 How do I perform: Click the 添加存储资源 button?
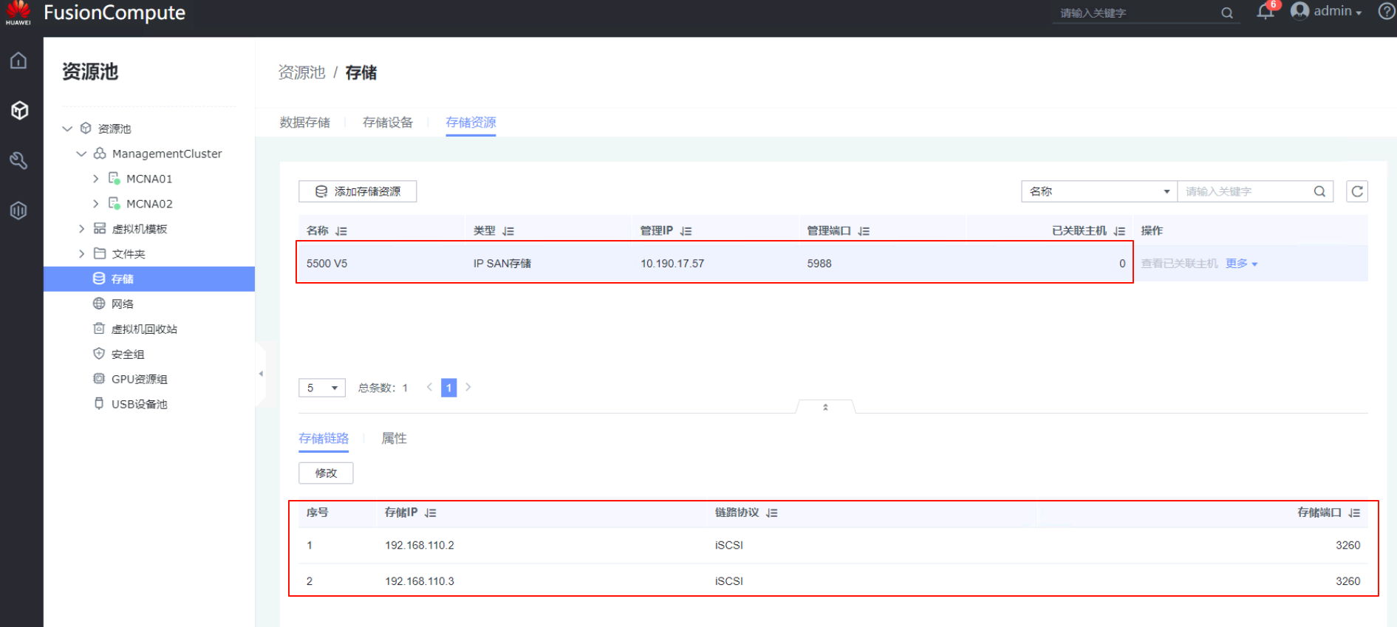tap(358, 191)
